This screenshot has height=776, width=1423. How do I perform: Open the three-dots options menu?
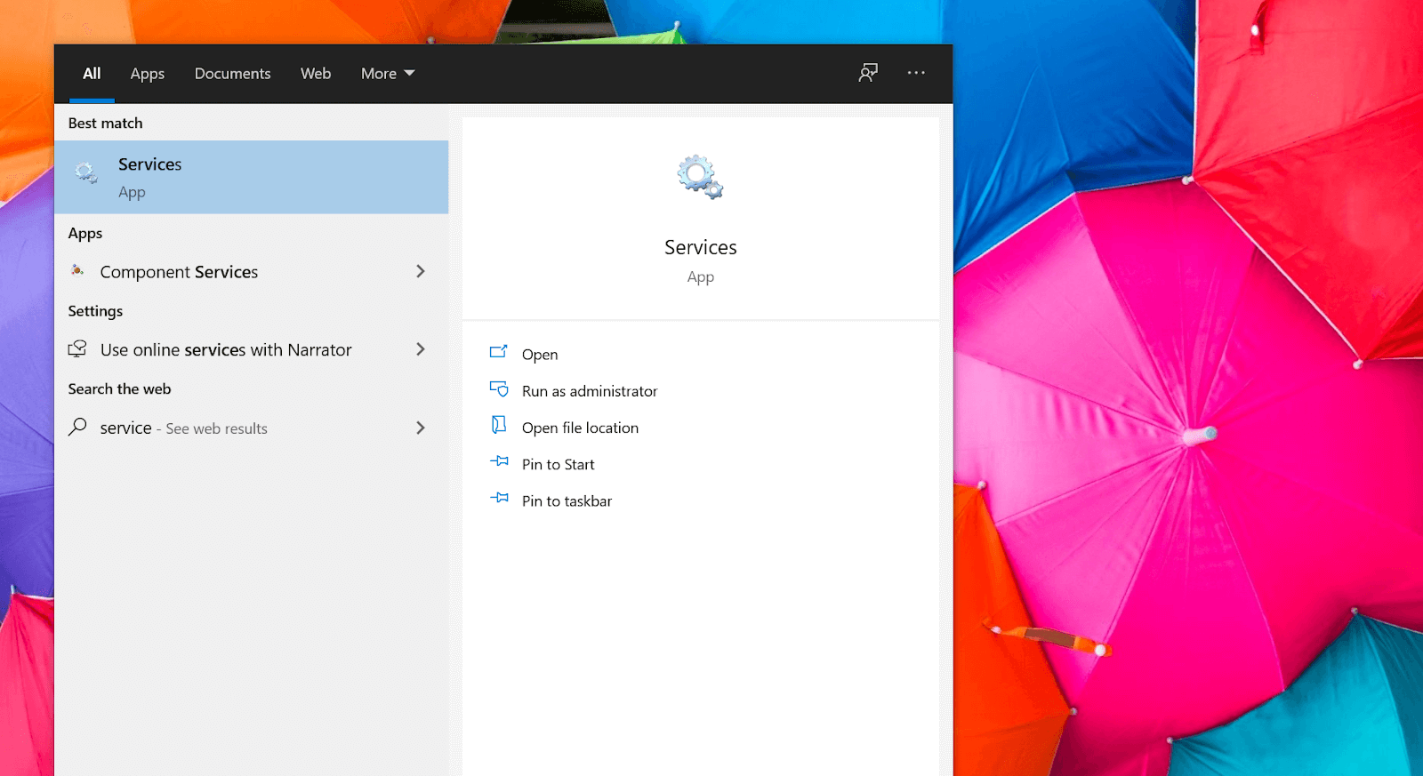click(x=916, y=73)
